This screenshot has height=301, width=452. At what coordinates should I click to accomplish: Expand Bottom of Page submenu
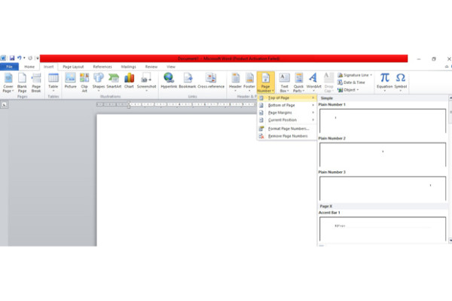pos(287,106)
